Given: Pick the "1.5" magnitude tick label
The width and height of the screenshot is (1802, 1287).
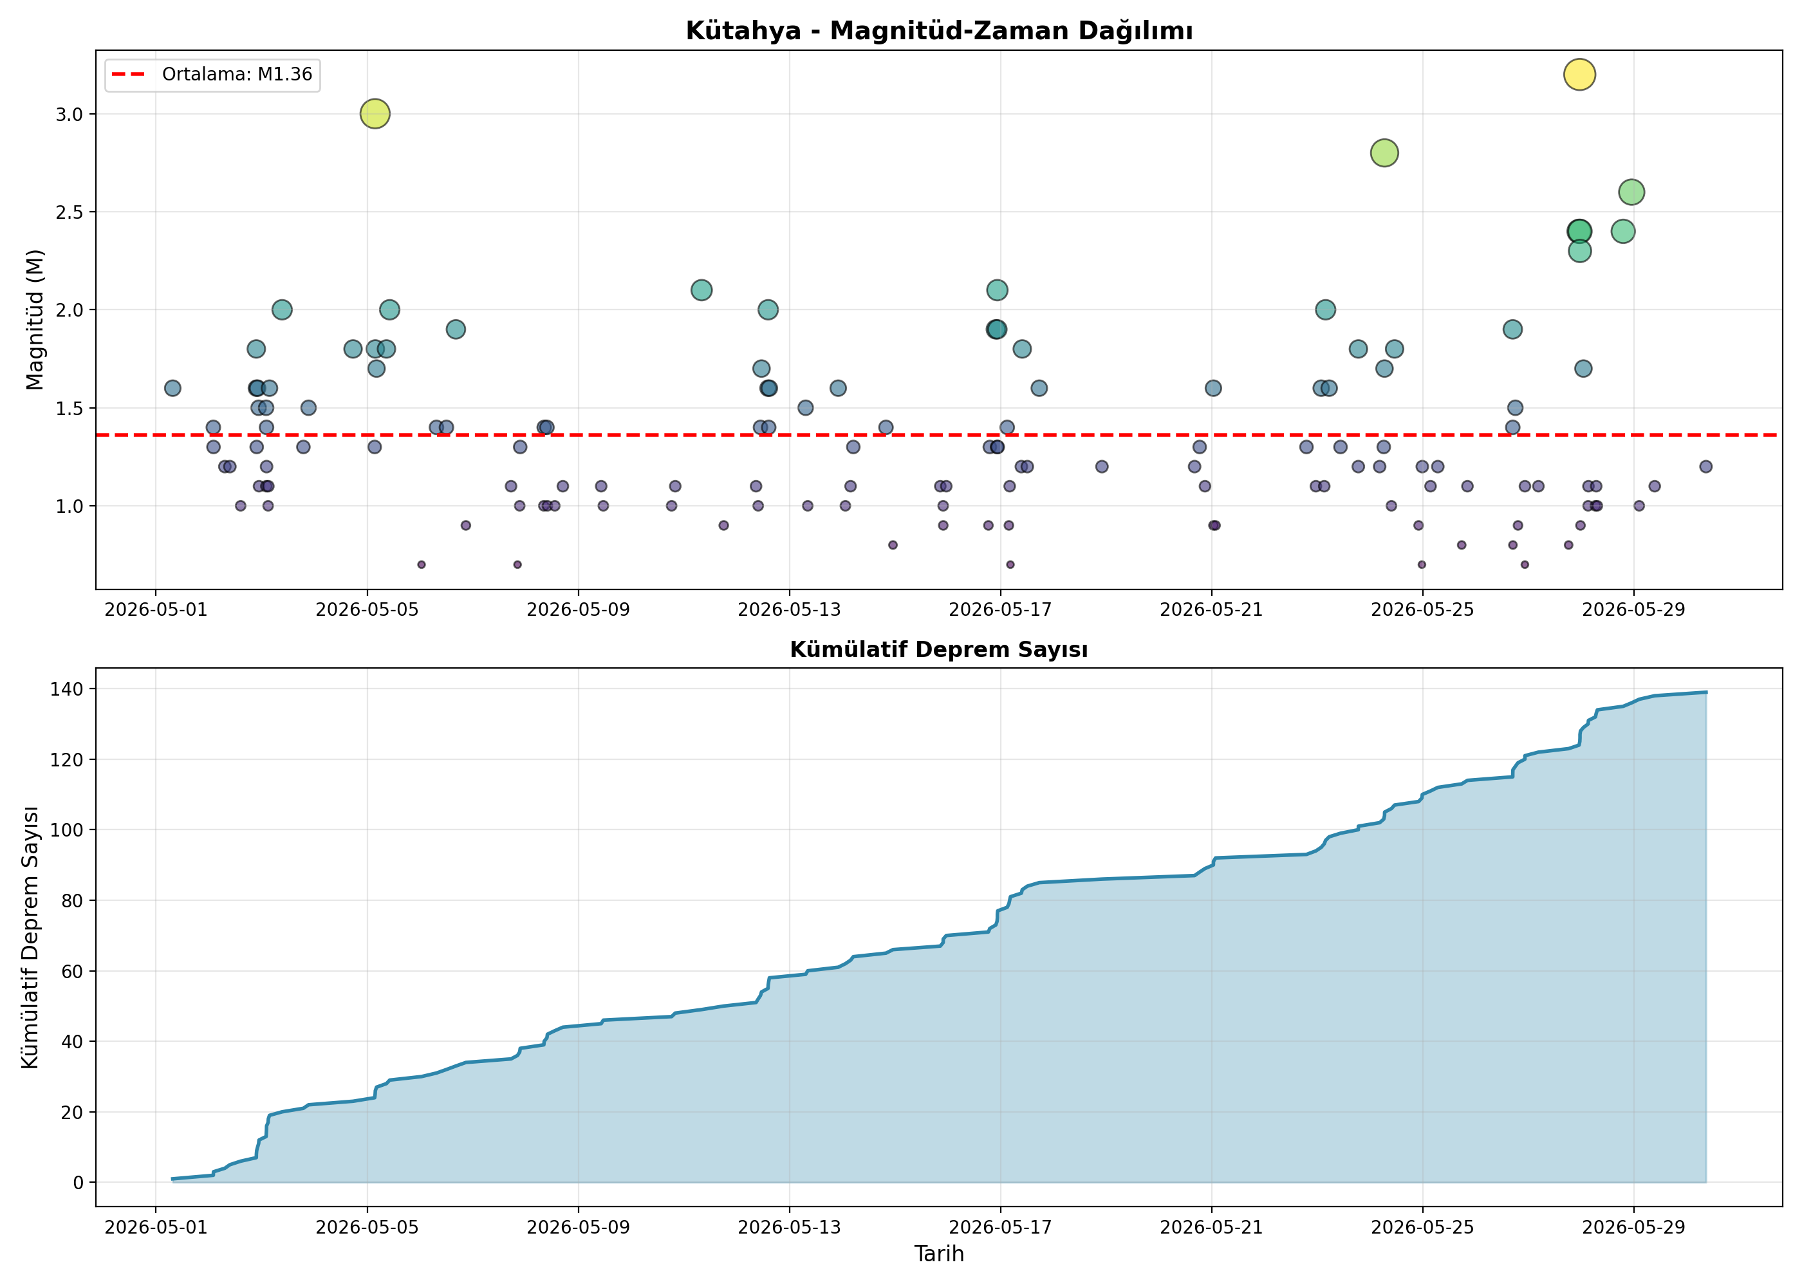Looking at the screenshot, I should (x=69, y=408).
